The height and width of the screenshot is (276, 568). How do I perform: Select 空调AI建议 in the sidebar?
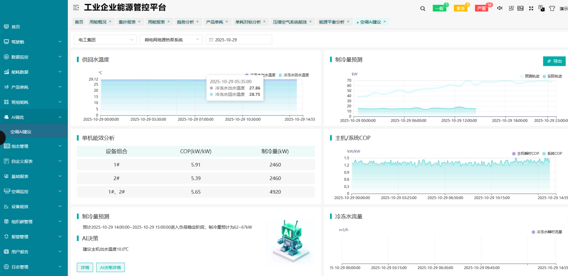coord(34,132)
